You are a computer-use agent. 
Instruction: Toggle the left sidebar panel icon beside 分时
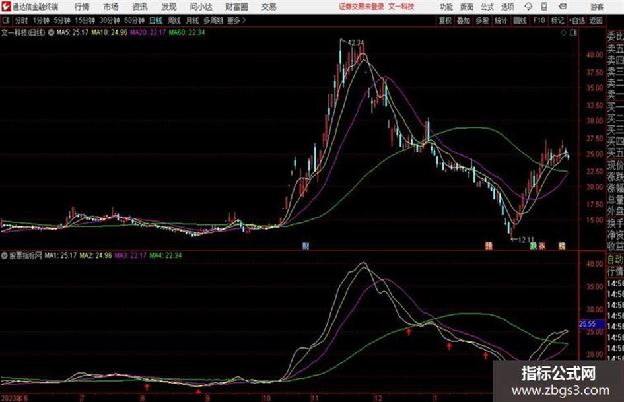coord(5,20)
